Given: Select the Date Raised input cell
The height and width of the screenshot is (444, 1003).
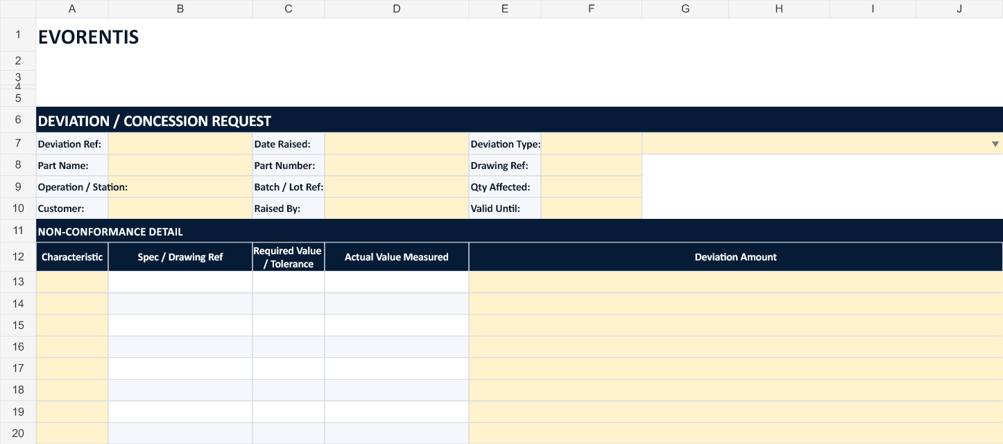Looking at the screenshot, I should [397, 144].
